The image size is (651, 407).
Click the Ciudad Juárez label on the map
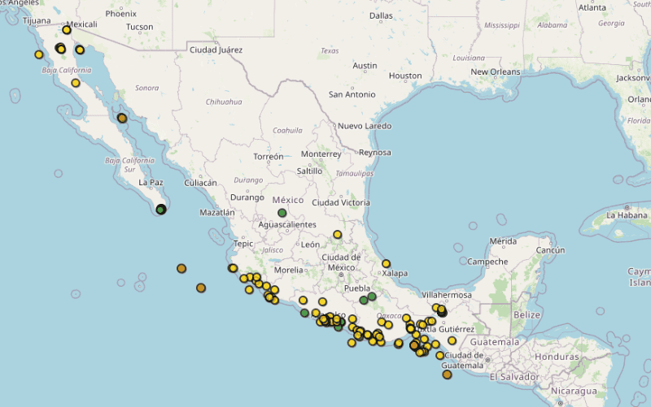pos(216,50)
